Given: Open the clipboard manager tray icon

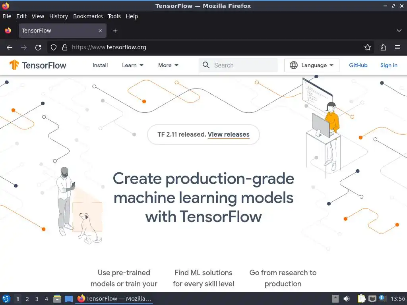Looking at the screenshot, I should [361, 299].
